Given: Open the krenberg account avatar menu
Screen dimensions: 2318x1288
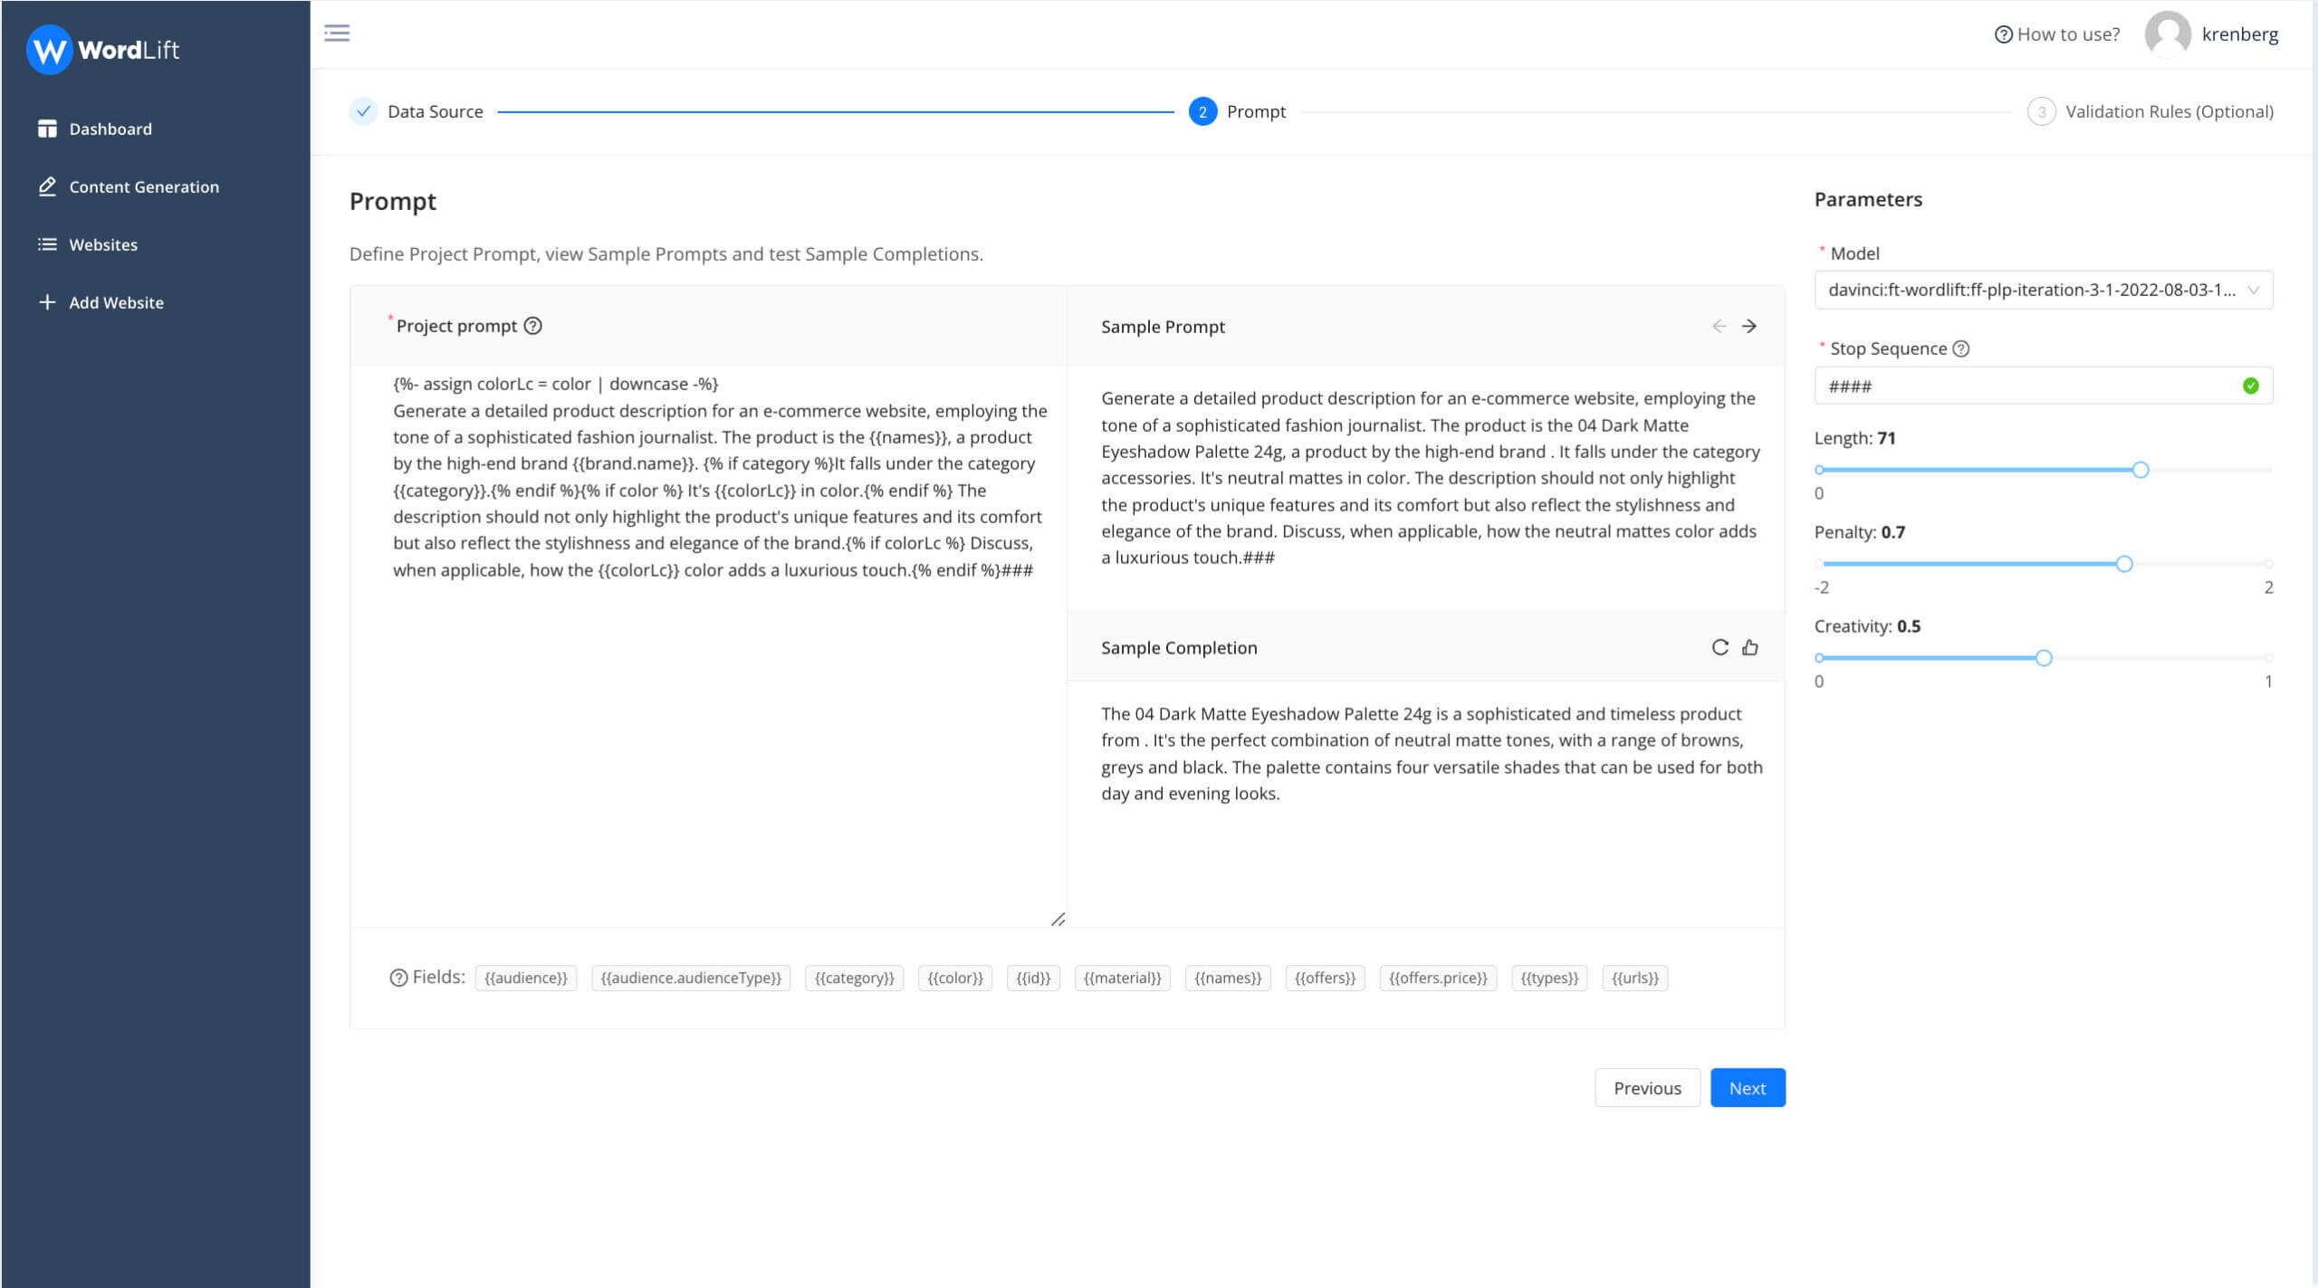Looking at the screenshot, I should pos(2170,33).
